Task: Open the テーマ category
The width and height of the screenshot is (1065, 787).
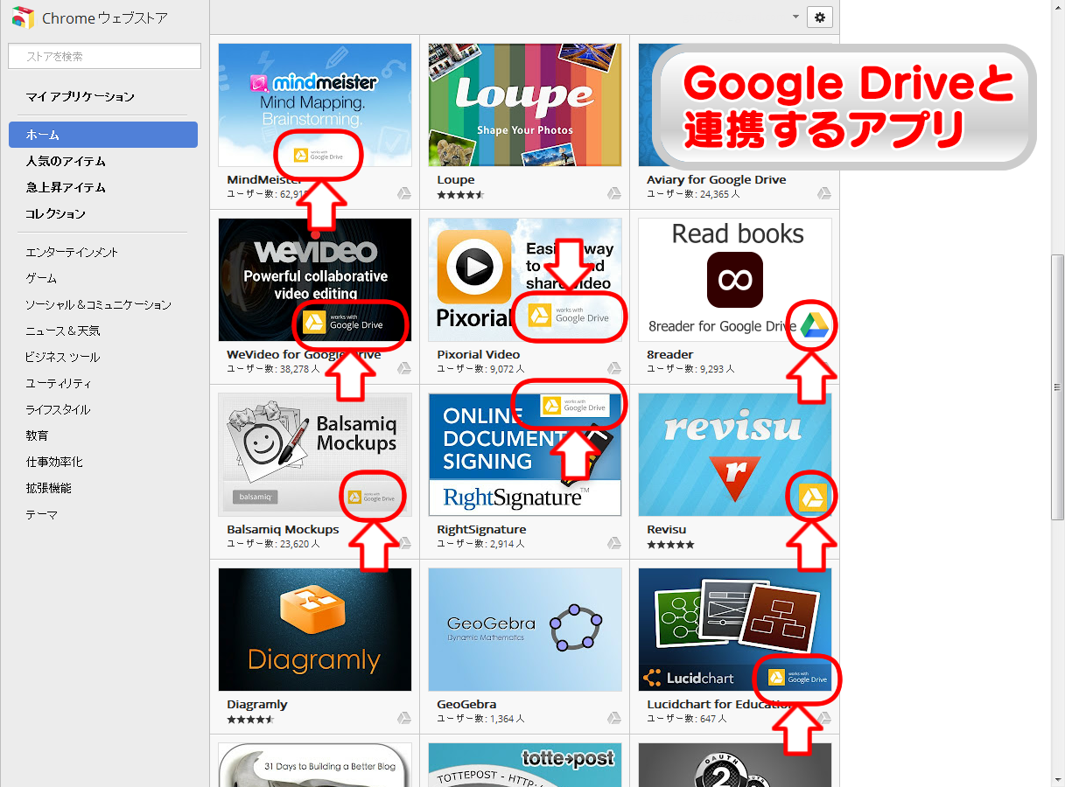Action: click(42, 514)
